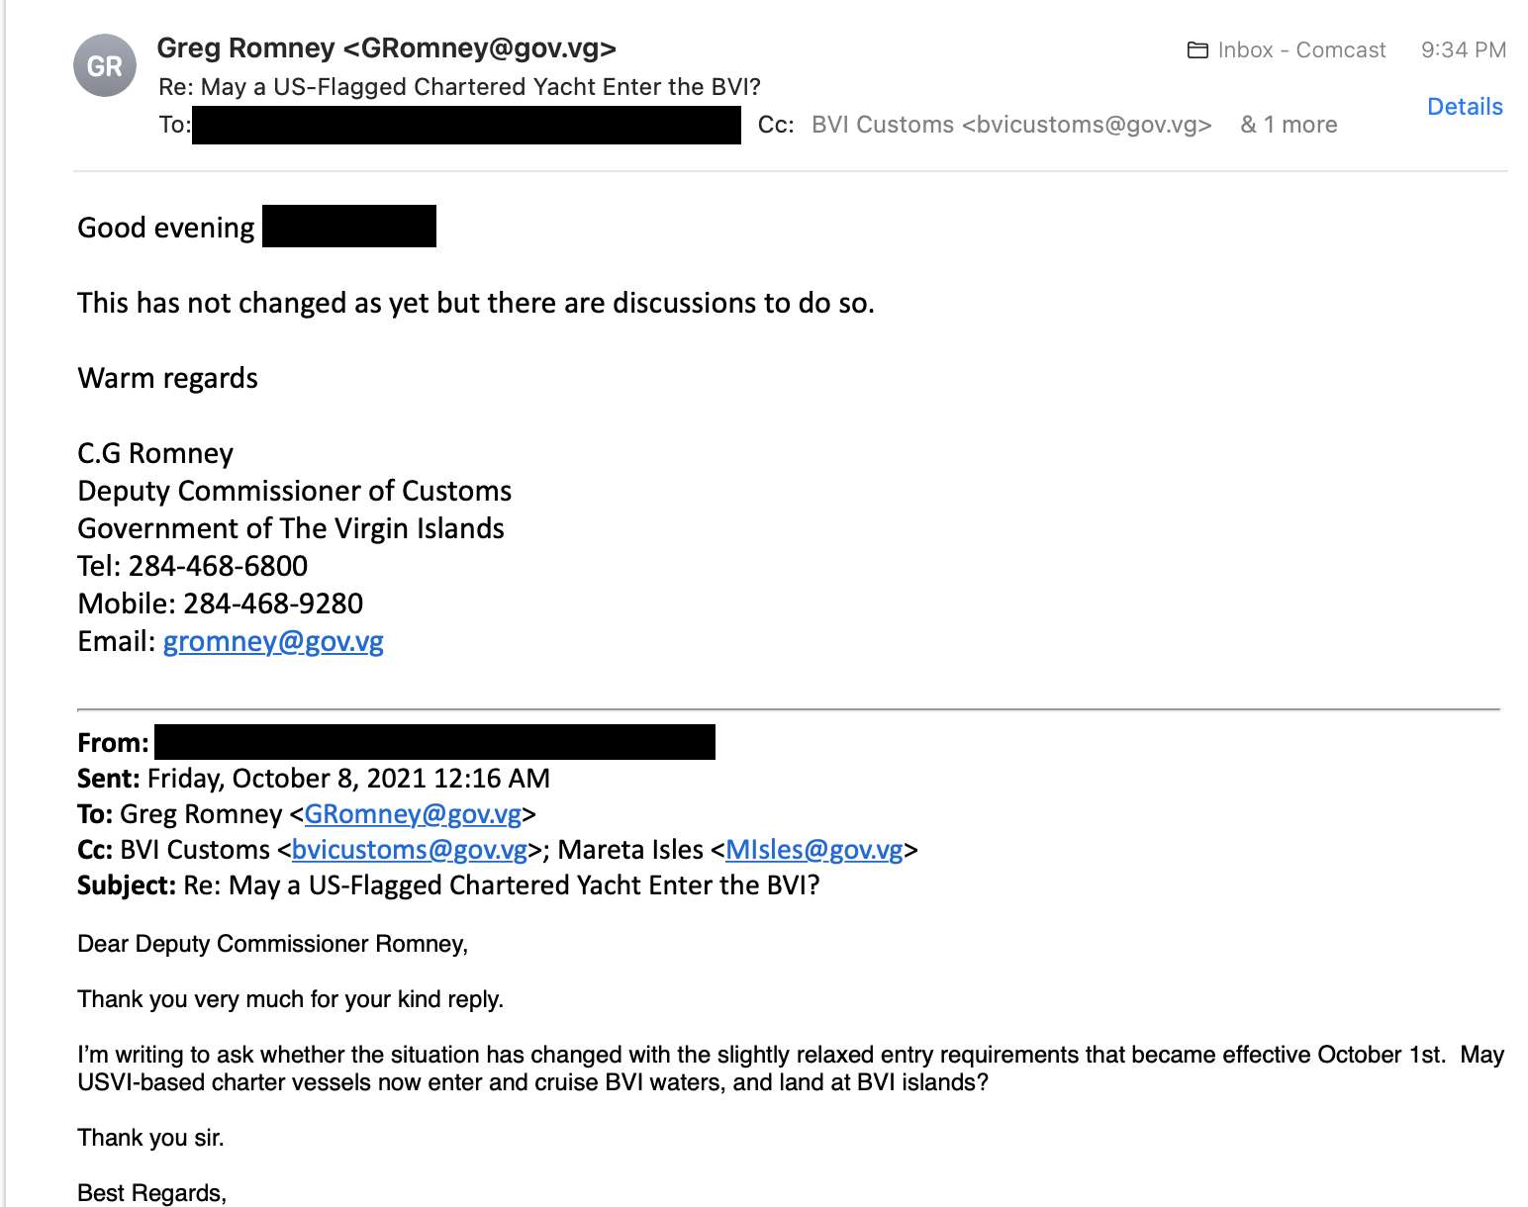Click the redacted To recipient field

pyautogui.click(x=466, y=125)
